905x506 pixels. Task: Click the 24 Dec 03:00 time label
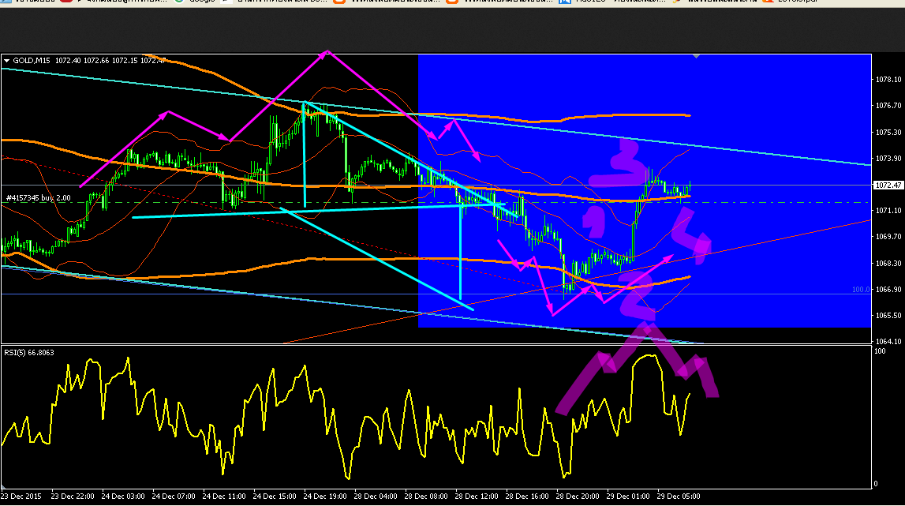pyautogui.click(x=123, y=497)
